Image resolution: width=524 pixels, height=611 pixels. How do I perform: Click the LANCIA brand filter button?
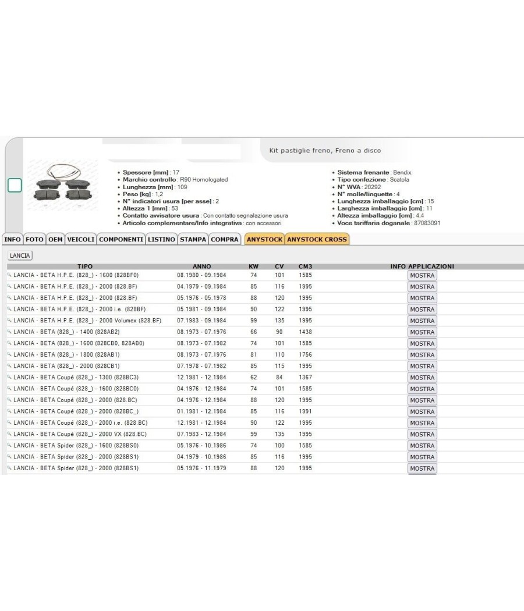coord(20,255)
